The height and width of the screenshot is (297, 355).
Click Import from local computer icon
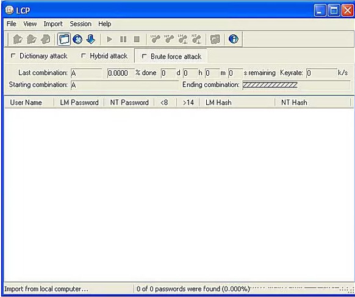[x=64, y=39]
